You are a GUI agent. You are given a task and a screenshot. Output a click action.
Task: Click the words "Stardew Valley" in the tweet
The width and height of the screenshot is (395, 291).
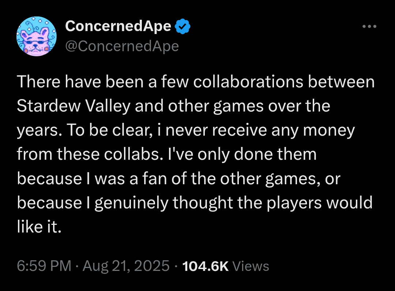73,106
